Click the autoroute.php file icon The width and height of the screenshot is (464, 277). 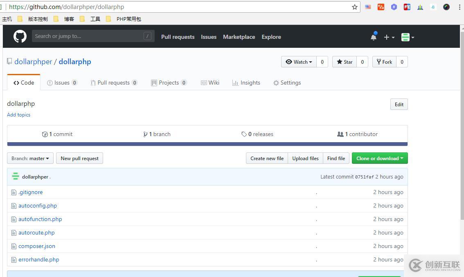tap(14, 233)
